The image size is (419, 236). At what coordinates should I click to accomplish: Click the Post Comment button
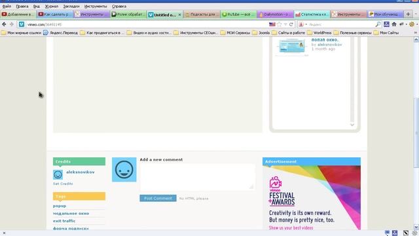(x=158, y=198)
